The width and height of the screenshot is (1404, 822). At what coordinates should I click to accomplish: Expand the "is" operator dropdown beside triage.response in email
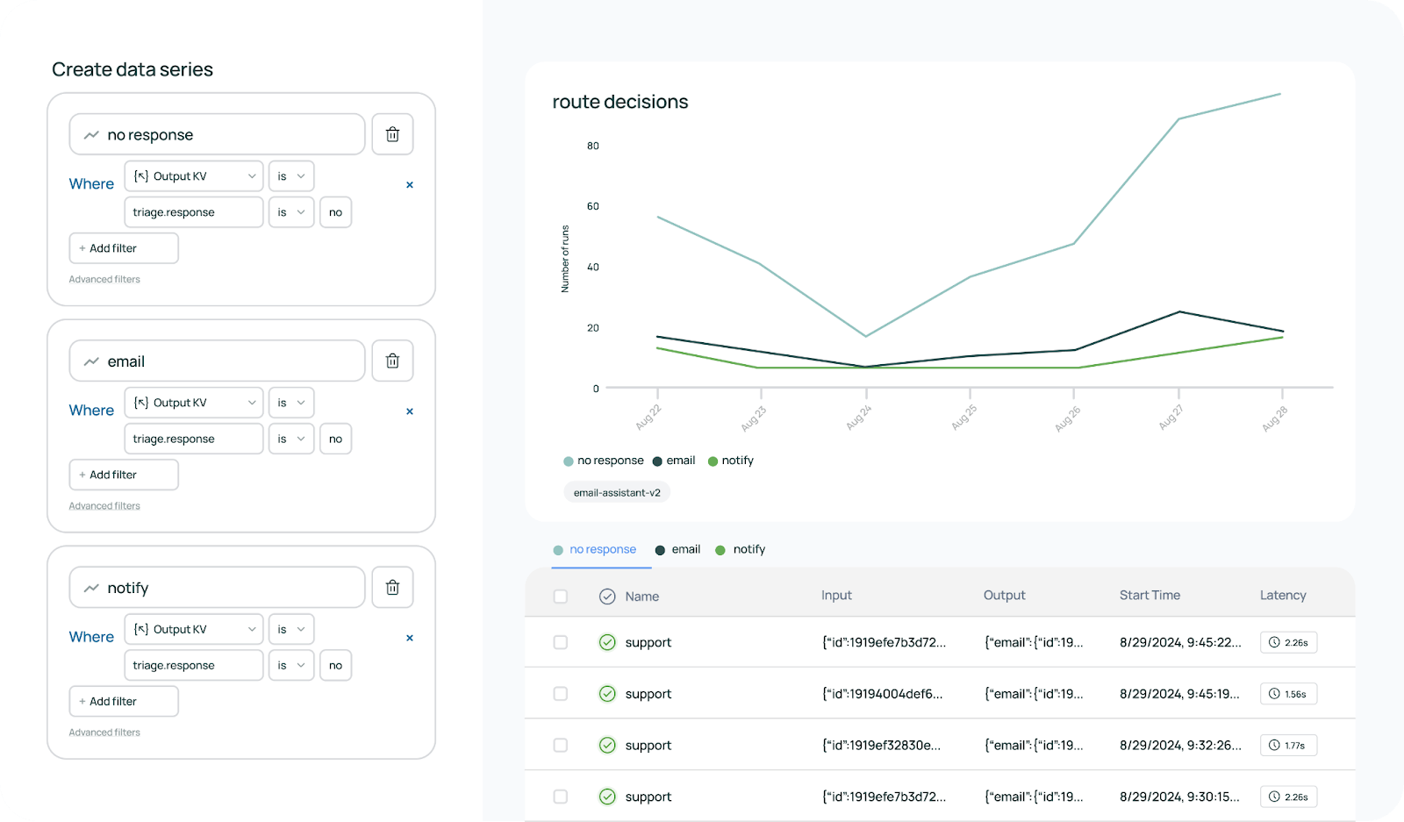point(290,439)
